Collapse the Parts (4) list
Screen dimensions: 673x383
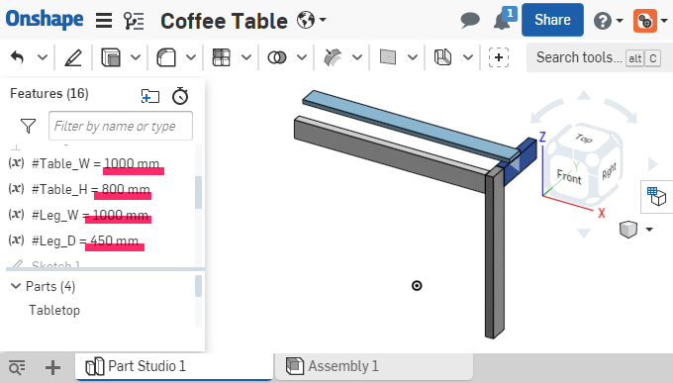coord(16,286)
